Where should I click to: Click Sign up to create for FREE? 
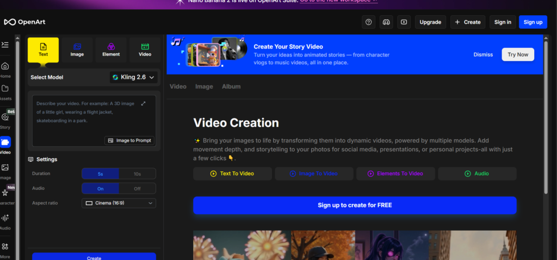pos(355,205)
